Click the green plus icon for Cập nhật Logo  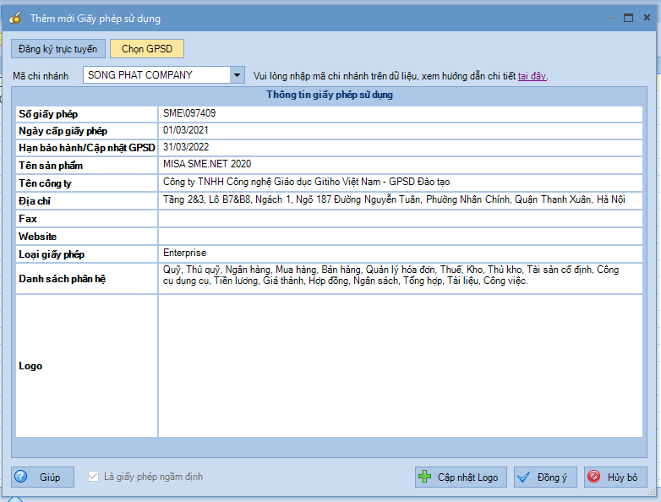pos(424,477)
